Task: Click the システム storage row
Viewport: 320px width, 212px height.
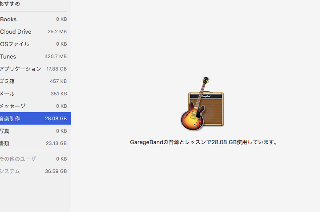Action: pos(35,171)
